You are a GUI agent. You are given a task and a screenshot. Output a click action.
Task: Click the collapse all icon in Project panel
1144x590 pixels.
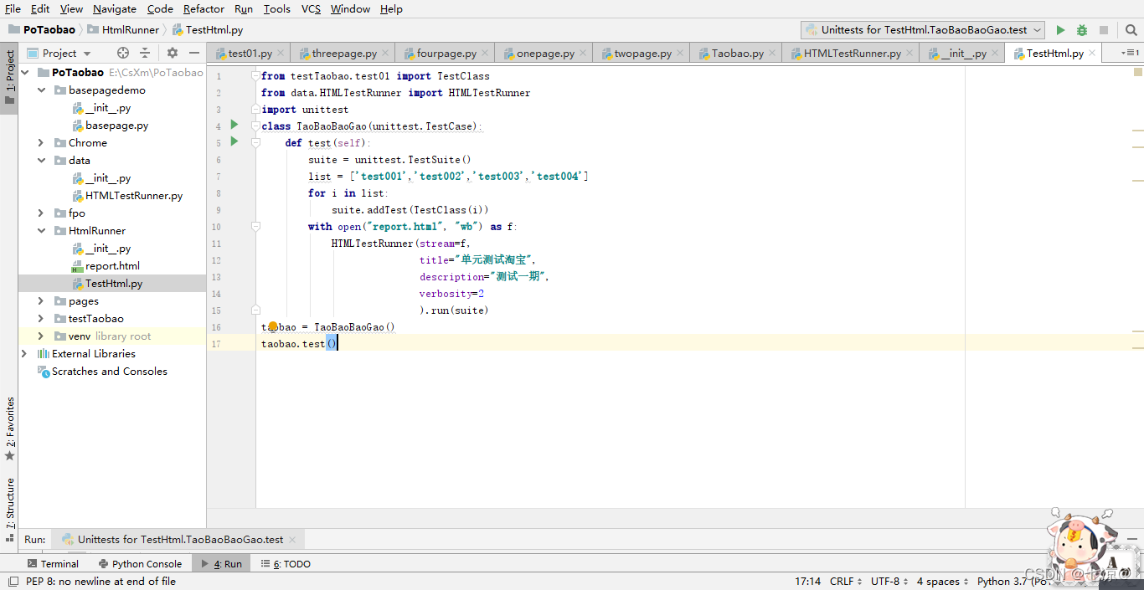(145, 53)
